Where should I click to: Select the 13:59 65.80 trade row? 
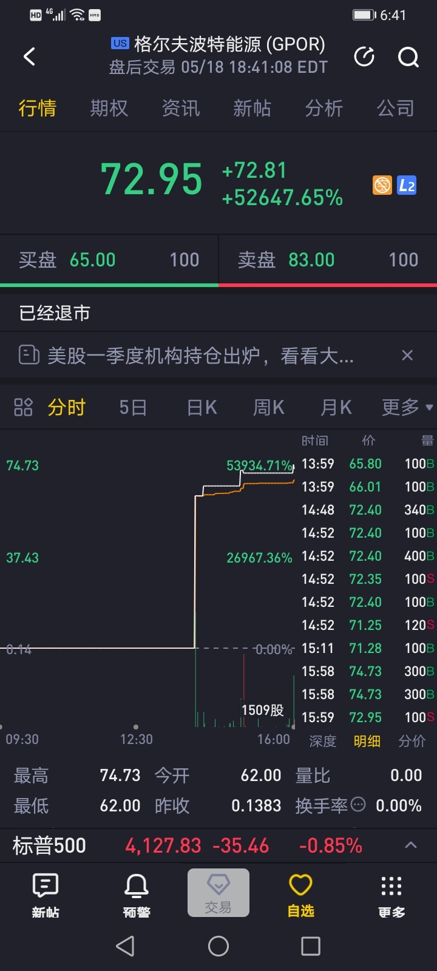pos(367,464)
